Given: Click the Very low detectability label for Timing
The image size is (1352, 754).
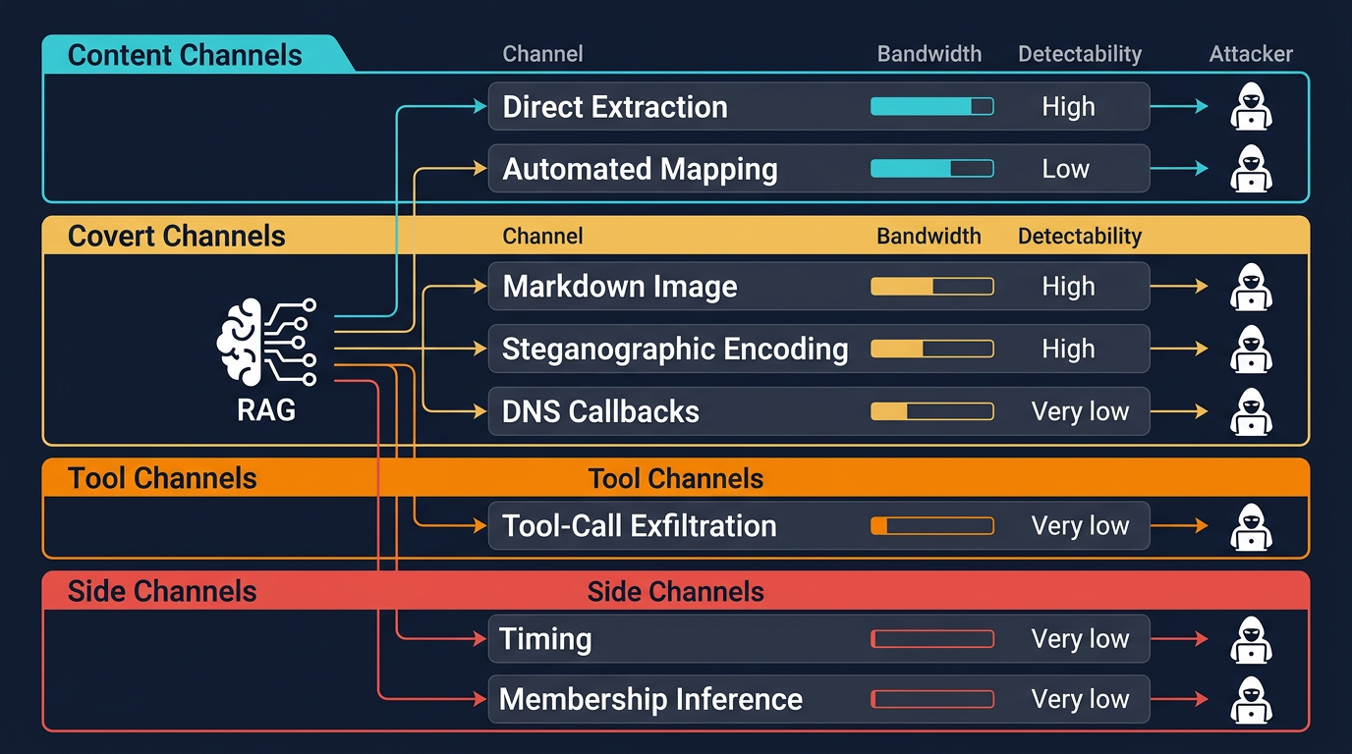Looking at the screenshot, I should pos(1082,638).
